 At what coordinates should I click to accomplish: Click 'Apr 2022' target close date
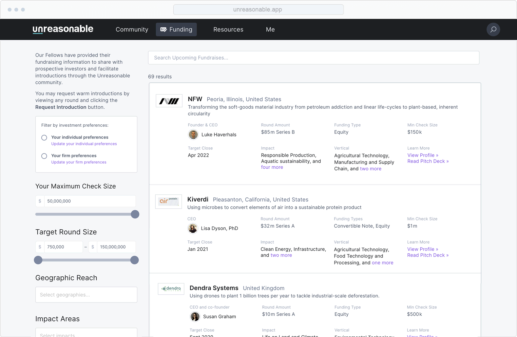click(198, 155)
